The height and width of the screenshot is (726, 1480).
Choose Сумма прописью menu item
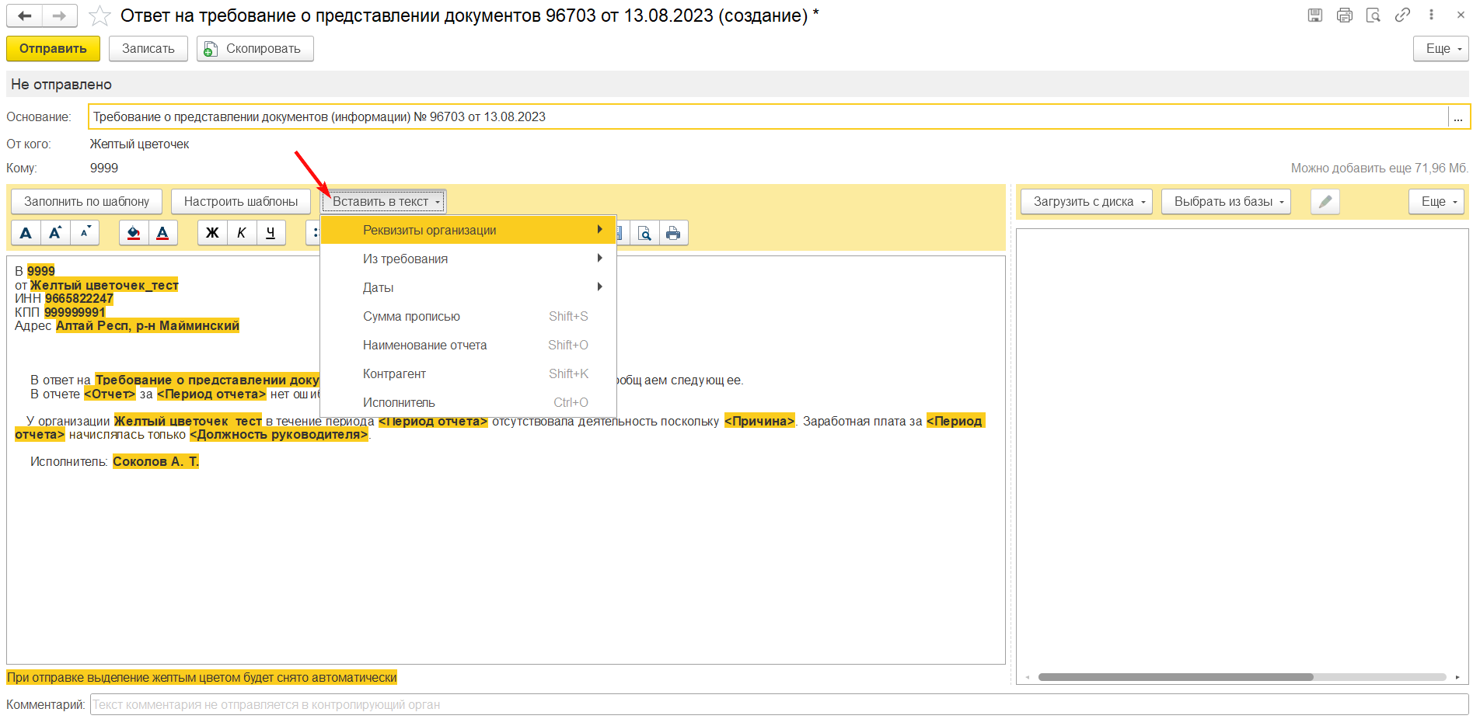tap(468, 316)
